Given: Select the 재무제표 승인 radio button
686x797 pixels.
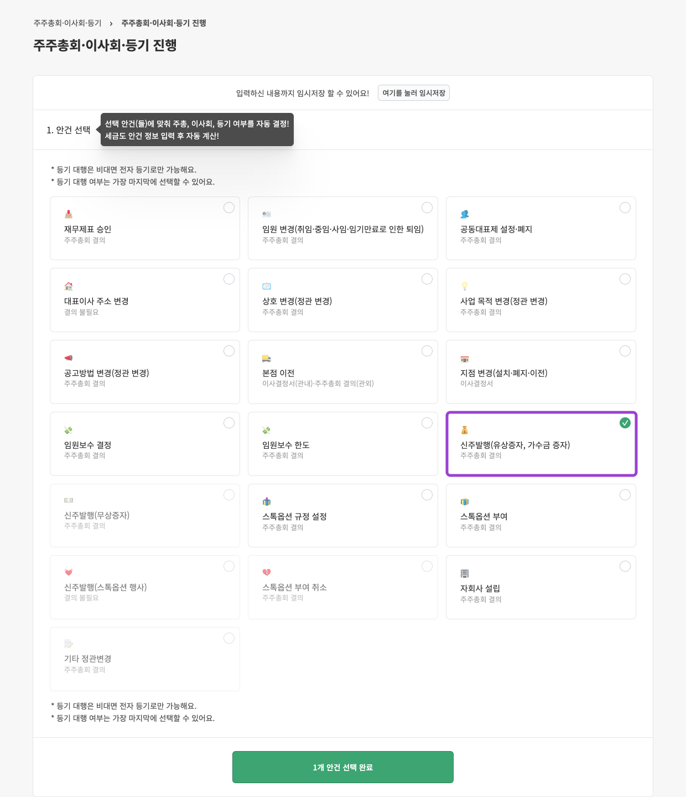Looking at the screenshot, I should 229,208.
